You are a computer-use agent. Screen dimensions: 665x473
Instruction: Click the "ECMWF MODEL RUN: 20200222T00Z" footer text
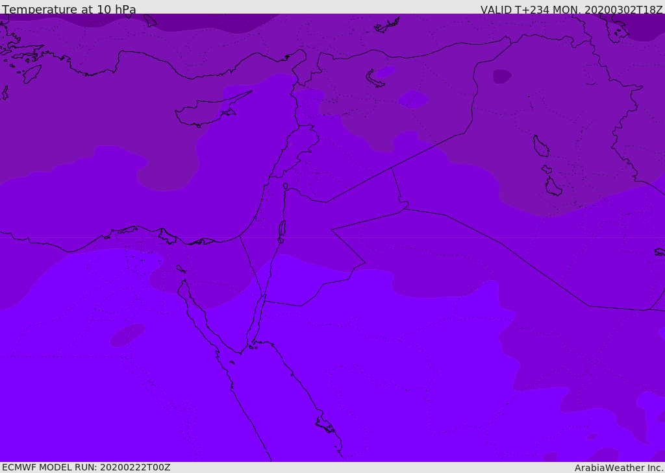point(86,468)
